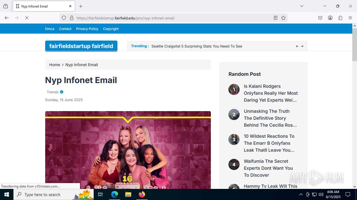Open the Contact page link
This screenshot has height=200, width=357.
[65, 29]
